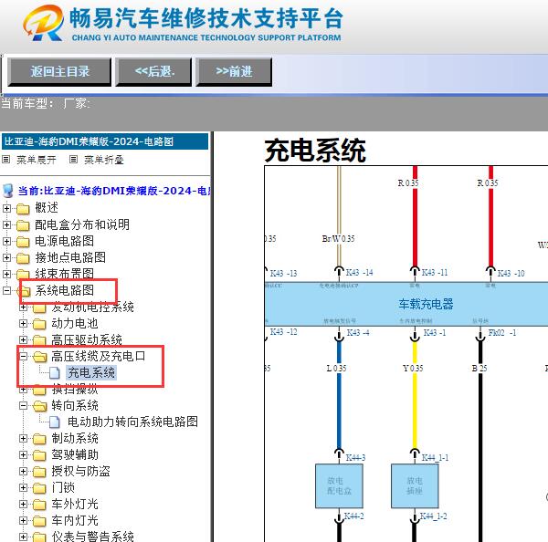Click wire label L 0.35
Viewport: 548px width, 542px height.
[x=336, y=369]
